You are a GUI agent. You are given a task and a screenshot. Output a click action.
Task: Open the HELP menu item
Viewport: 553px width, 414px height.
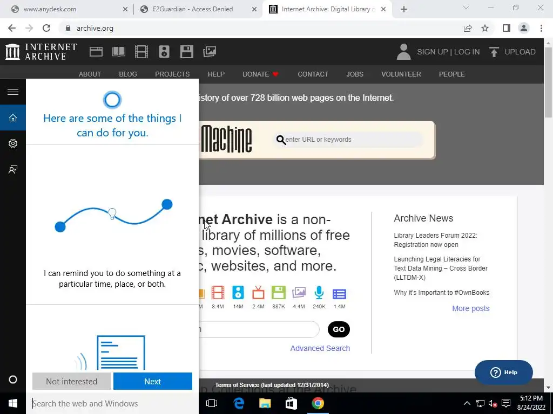click(216, 74)
